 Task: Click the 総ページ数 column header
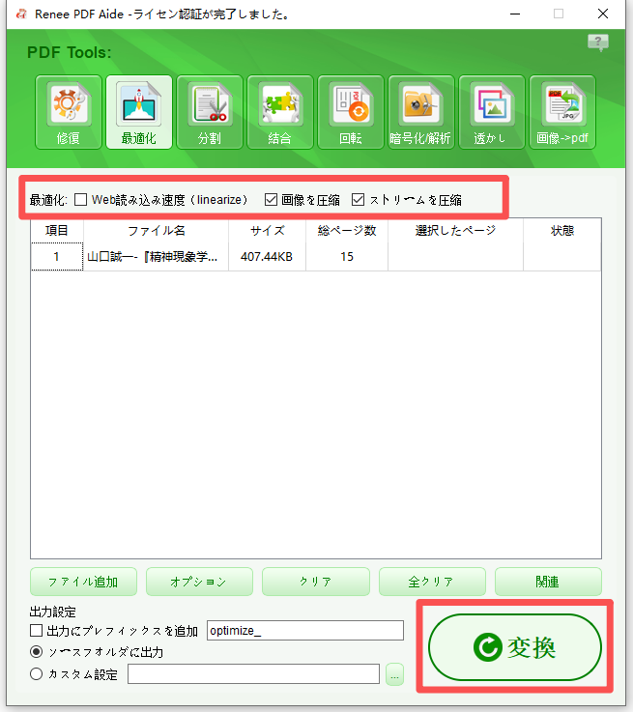click(x=347, y=231)
